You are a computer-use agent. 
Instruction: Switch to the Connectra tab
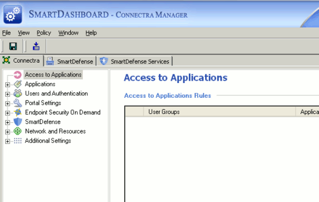point(22,61)
